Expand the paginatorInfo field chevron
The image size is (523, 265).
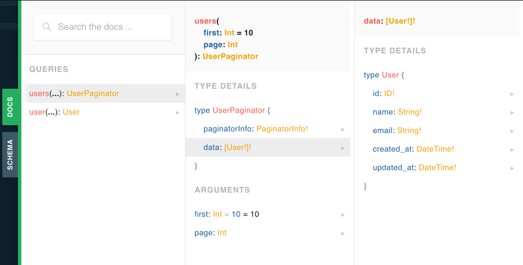[x=343, y=130]
